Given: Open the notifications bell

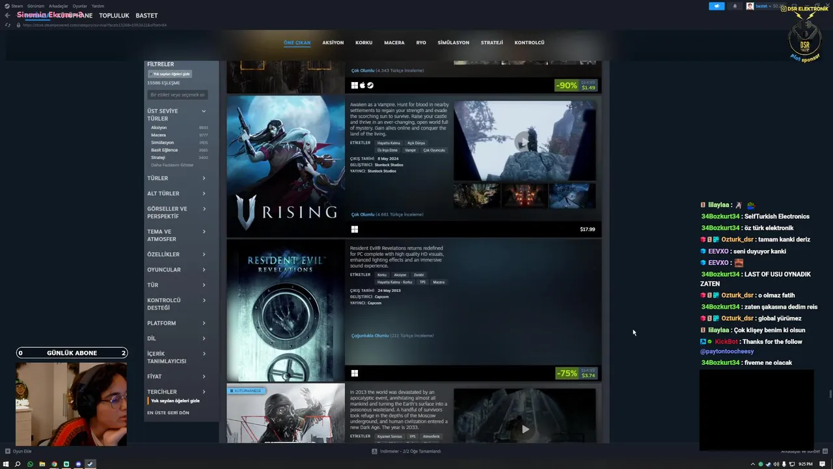Looking at the screenshot, I should (735, 6).
